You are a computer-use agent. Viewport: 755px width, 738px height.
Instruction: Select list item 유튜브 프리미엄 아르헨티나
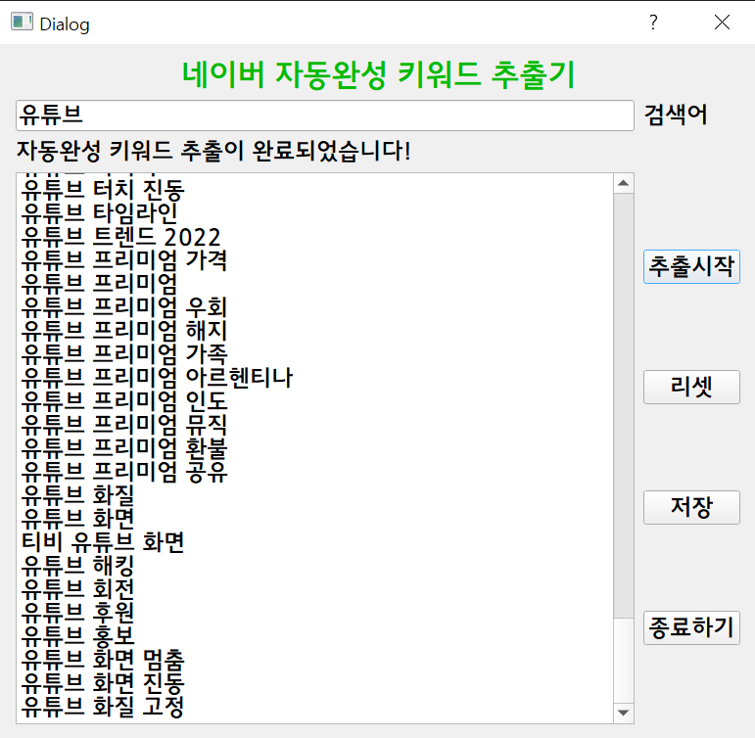pos(157,378)
